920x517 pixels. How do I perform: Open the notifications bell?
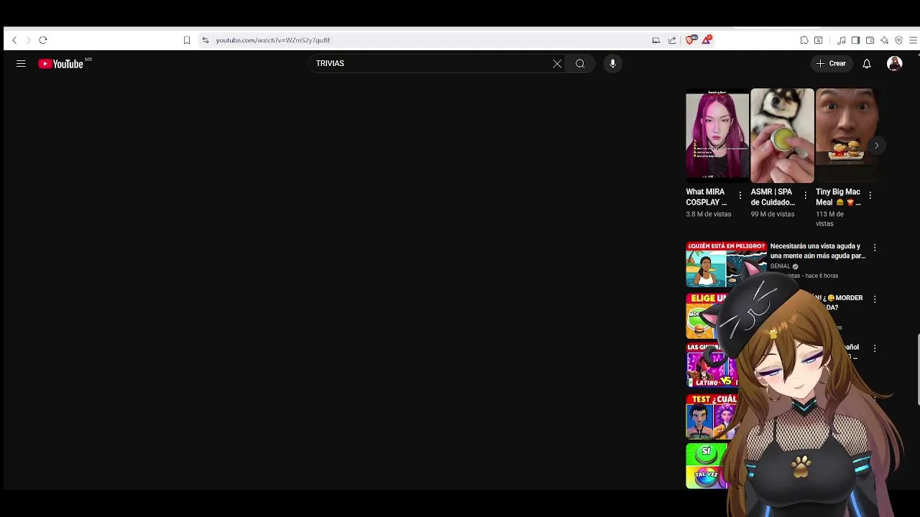click(x=867, y=64)
